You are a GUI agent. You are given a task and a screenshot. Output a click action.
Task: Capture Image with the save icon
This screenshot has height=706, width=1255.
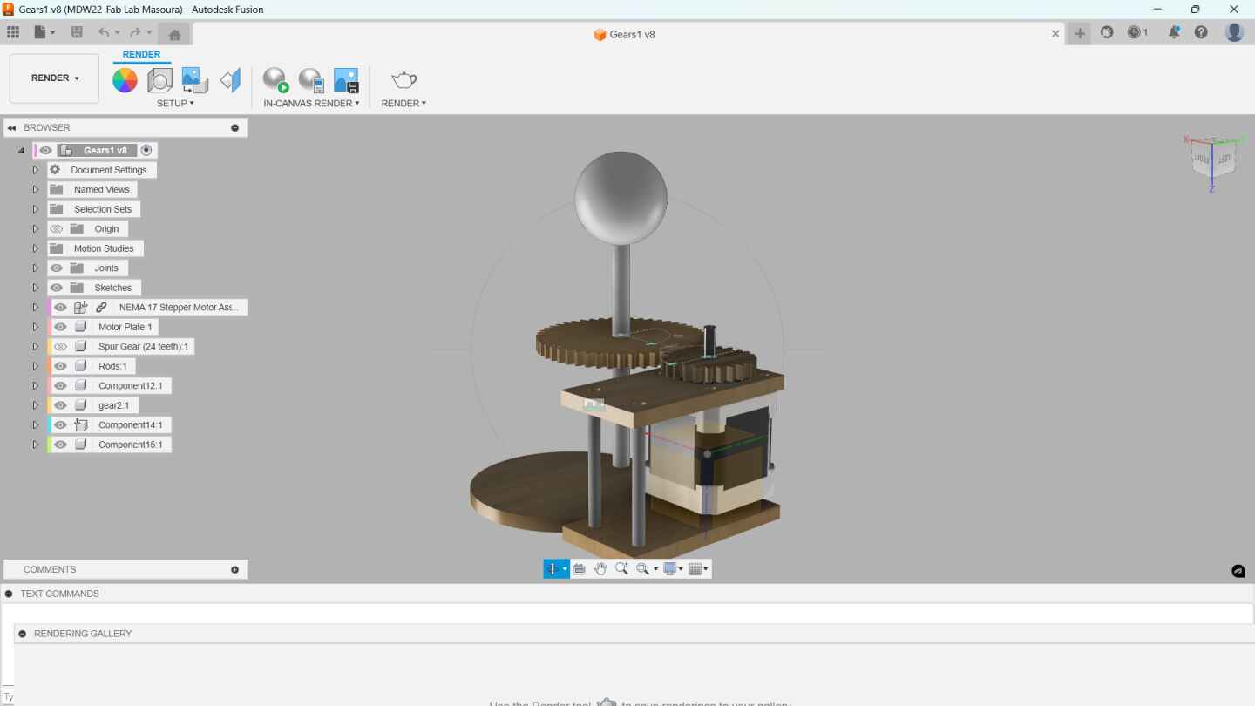point(346,80)
